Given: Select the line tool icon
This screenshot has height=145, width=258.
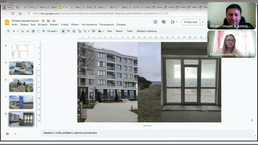Looking at the screenshot, I should click(85, 31).
